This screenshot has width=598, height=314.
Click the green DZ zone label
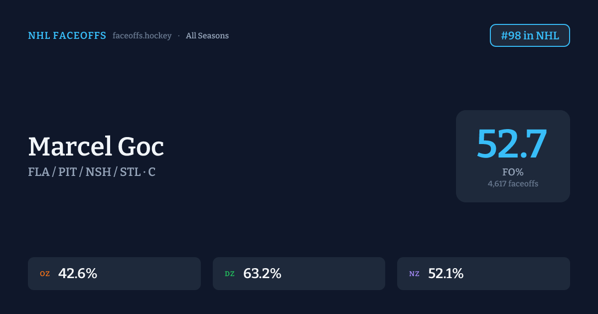(x=230, y=274)
